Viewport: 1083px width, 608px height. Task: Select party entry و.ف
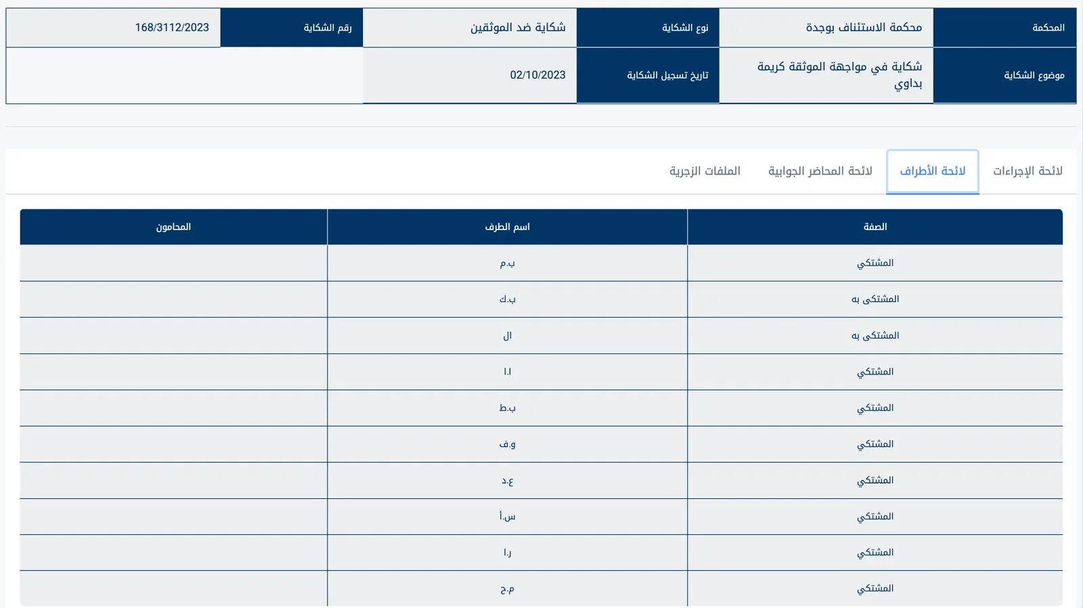(507, 444)
